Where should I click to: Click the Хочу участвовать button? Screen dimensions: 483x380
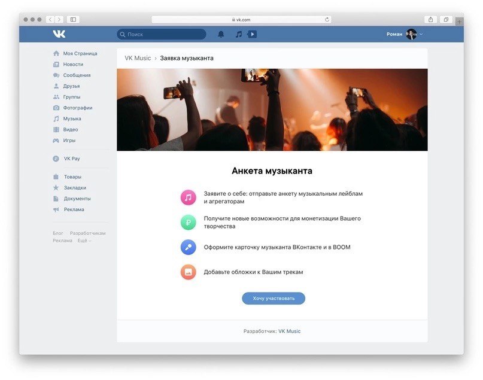click(x=274, y=299)
